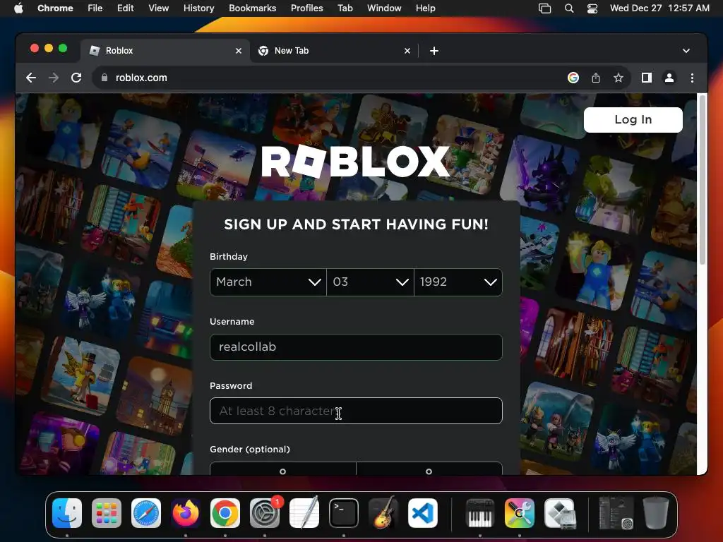Click the Password input field
Image resolution: width=723 pixels, height=542 pixels.
[356, 411]
